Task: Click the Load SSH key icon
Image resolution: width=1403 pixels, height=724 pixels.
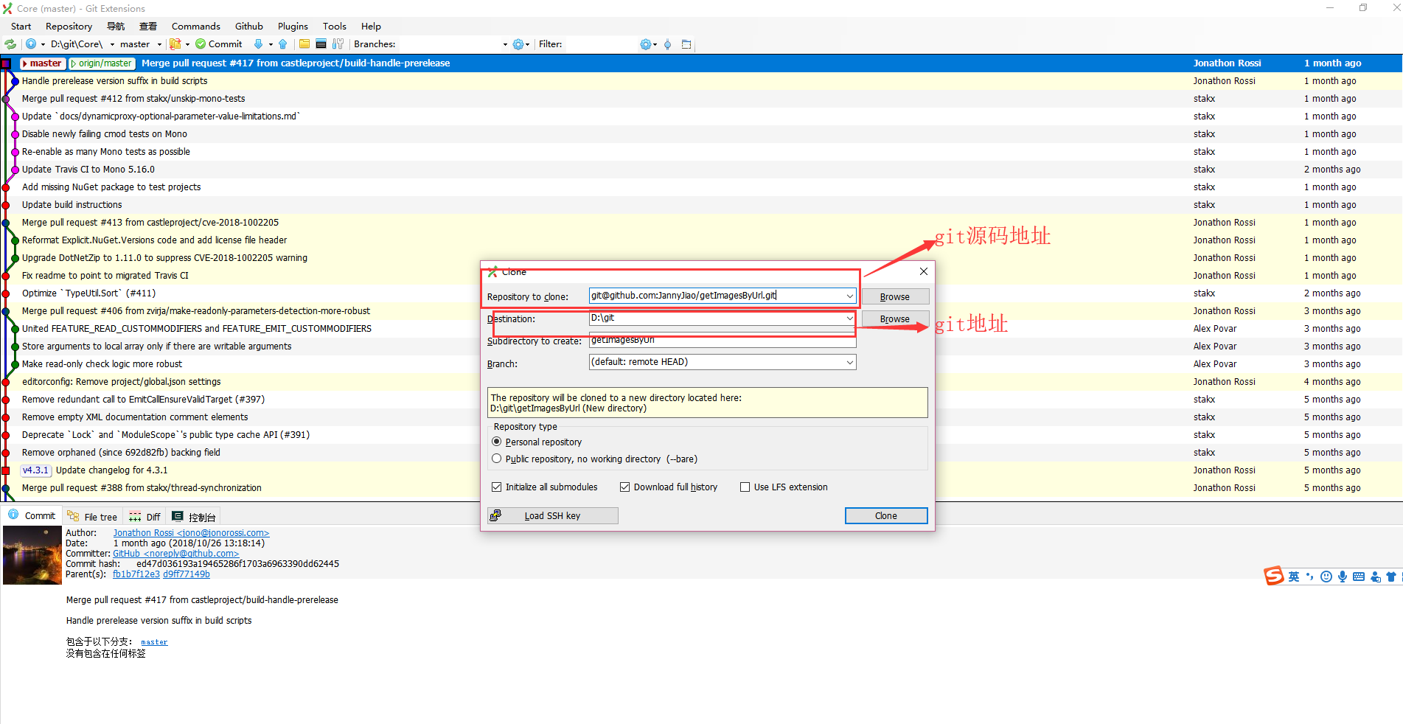Action: pyautogui.click(x=496, y=515)
